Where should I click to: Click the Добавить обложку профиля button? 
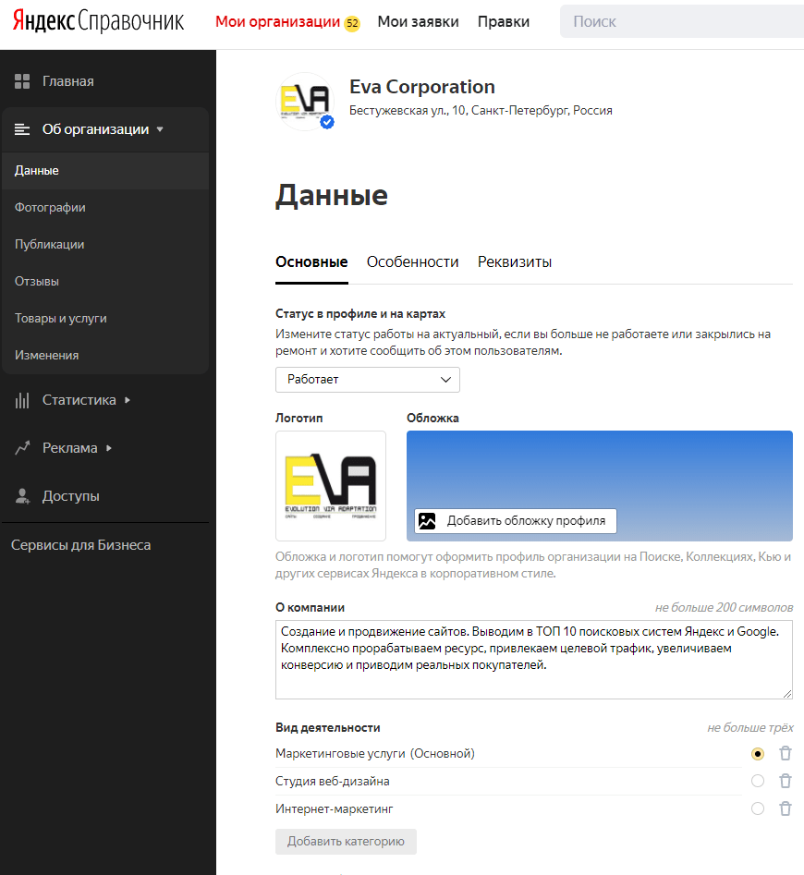pos(515,521)
